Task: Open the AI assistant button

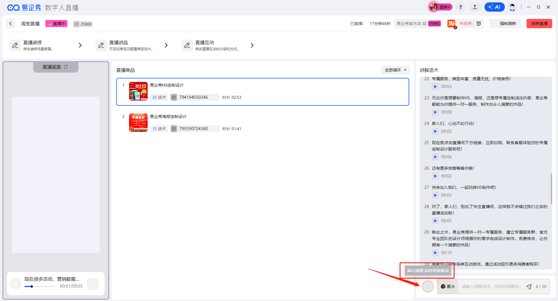Action: [494, 7]
